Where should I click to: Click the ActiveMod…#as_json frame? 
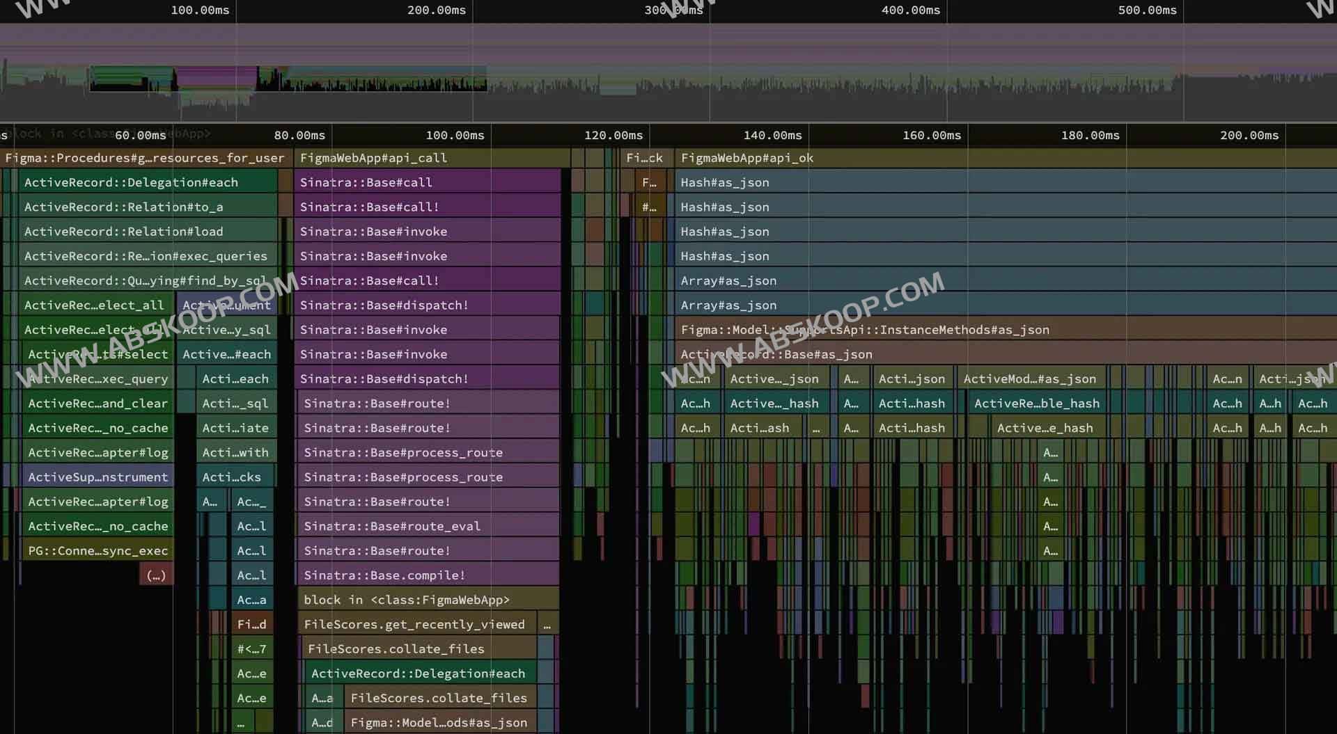(1029, 378)
